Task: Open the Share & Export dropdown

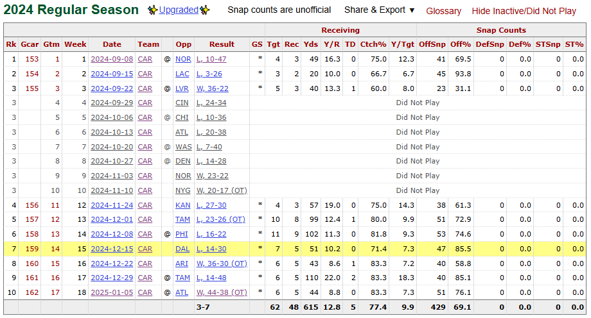Action: (x=379, y=10)
